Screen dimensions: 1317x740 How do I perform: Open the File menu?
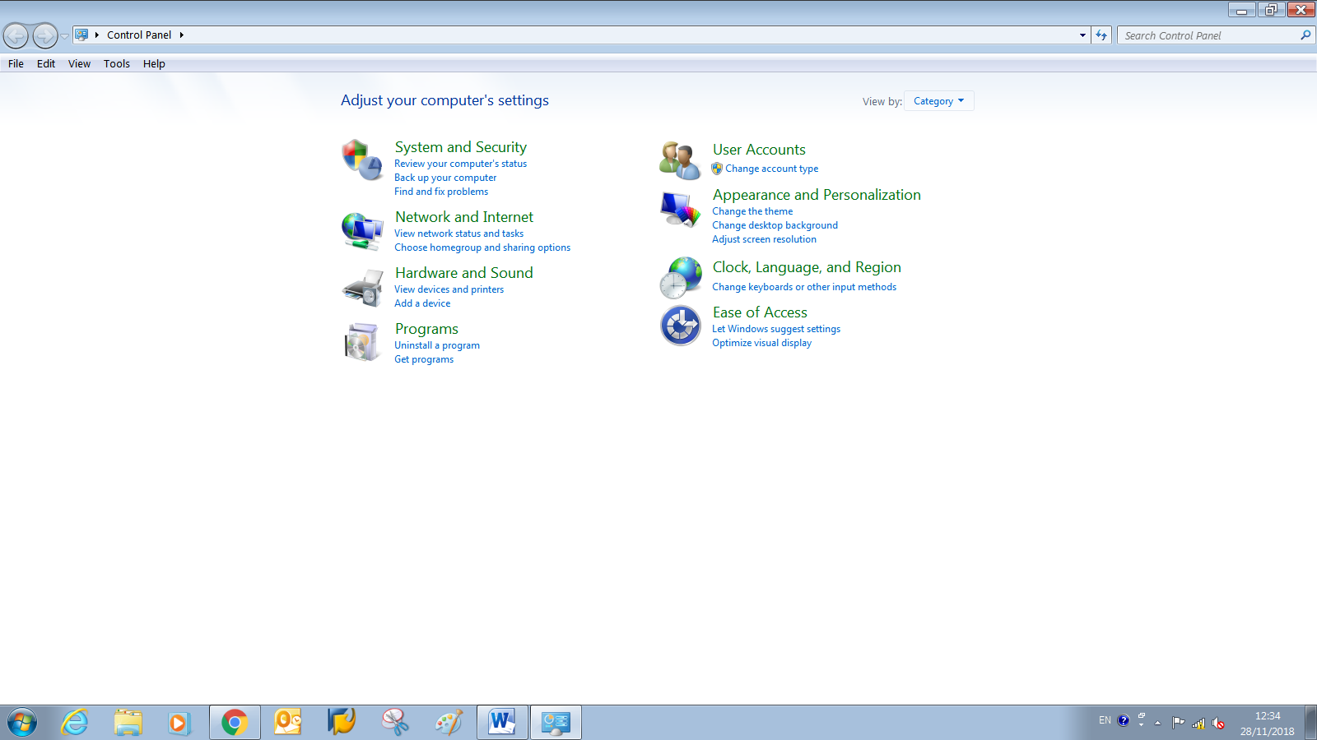tap(16, 63)
